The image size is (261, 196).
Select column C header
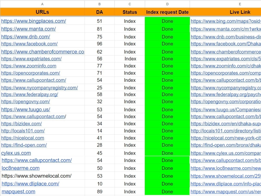(130, 4)
